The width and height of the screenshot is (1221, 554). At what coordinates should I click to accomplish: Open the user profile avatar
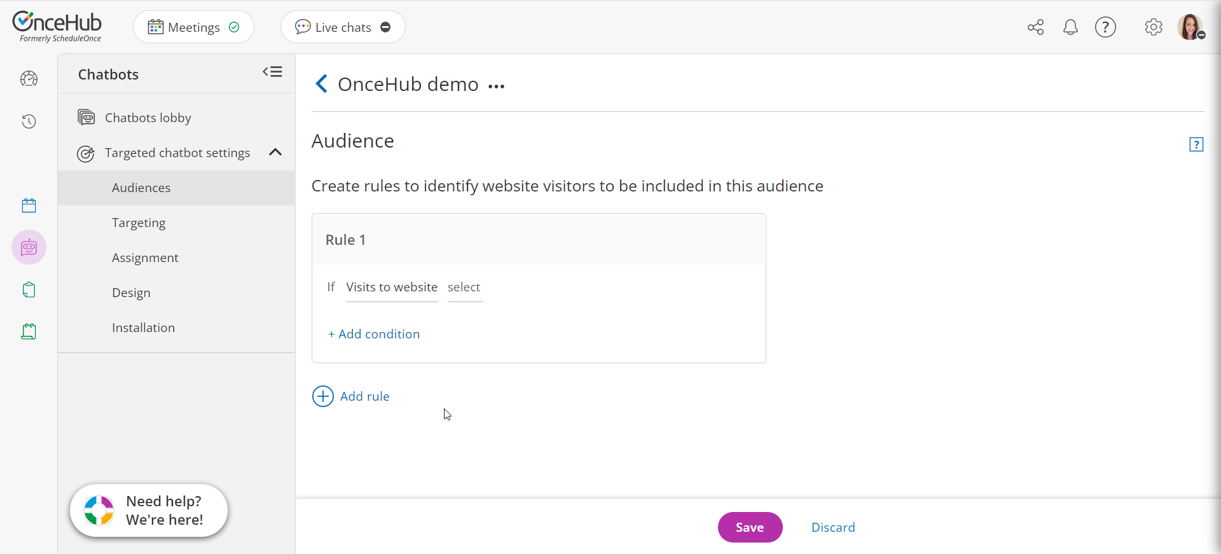click(1189, 27)
